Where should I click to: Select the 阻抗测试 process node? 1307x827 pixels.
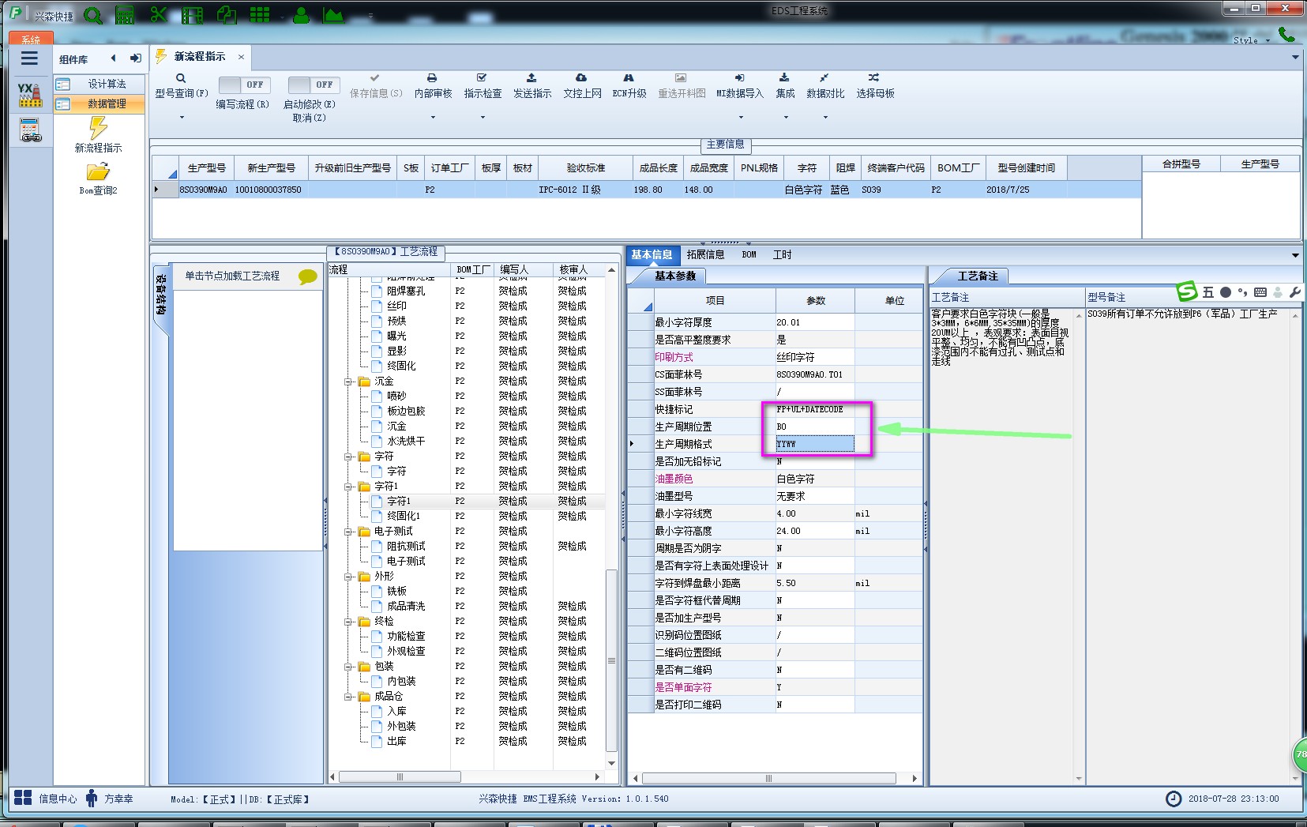click(x=406, y=546)
